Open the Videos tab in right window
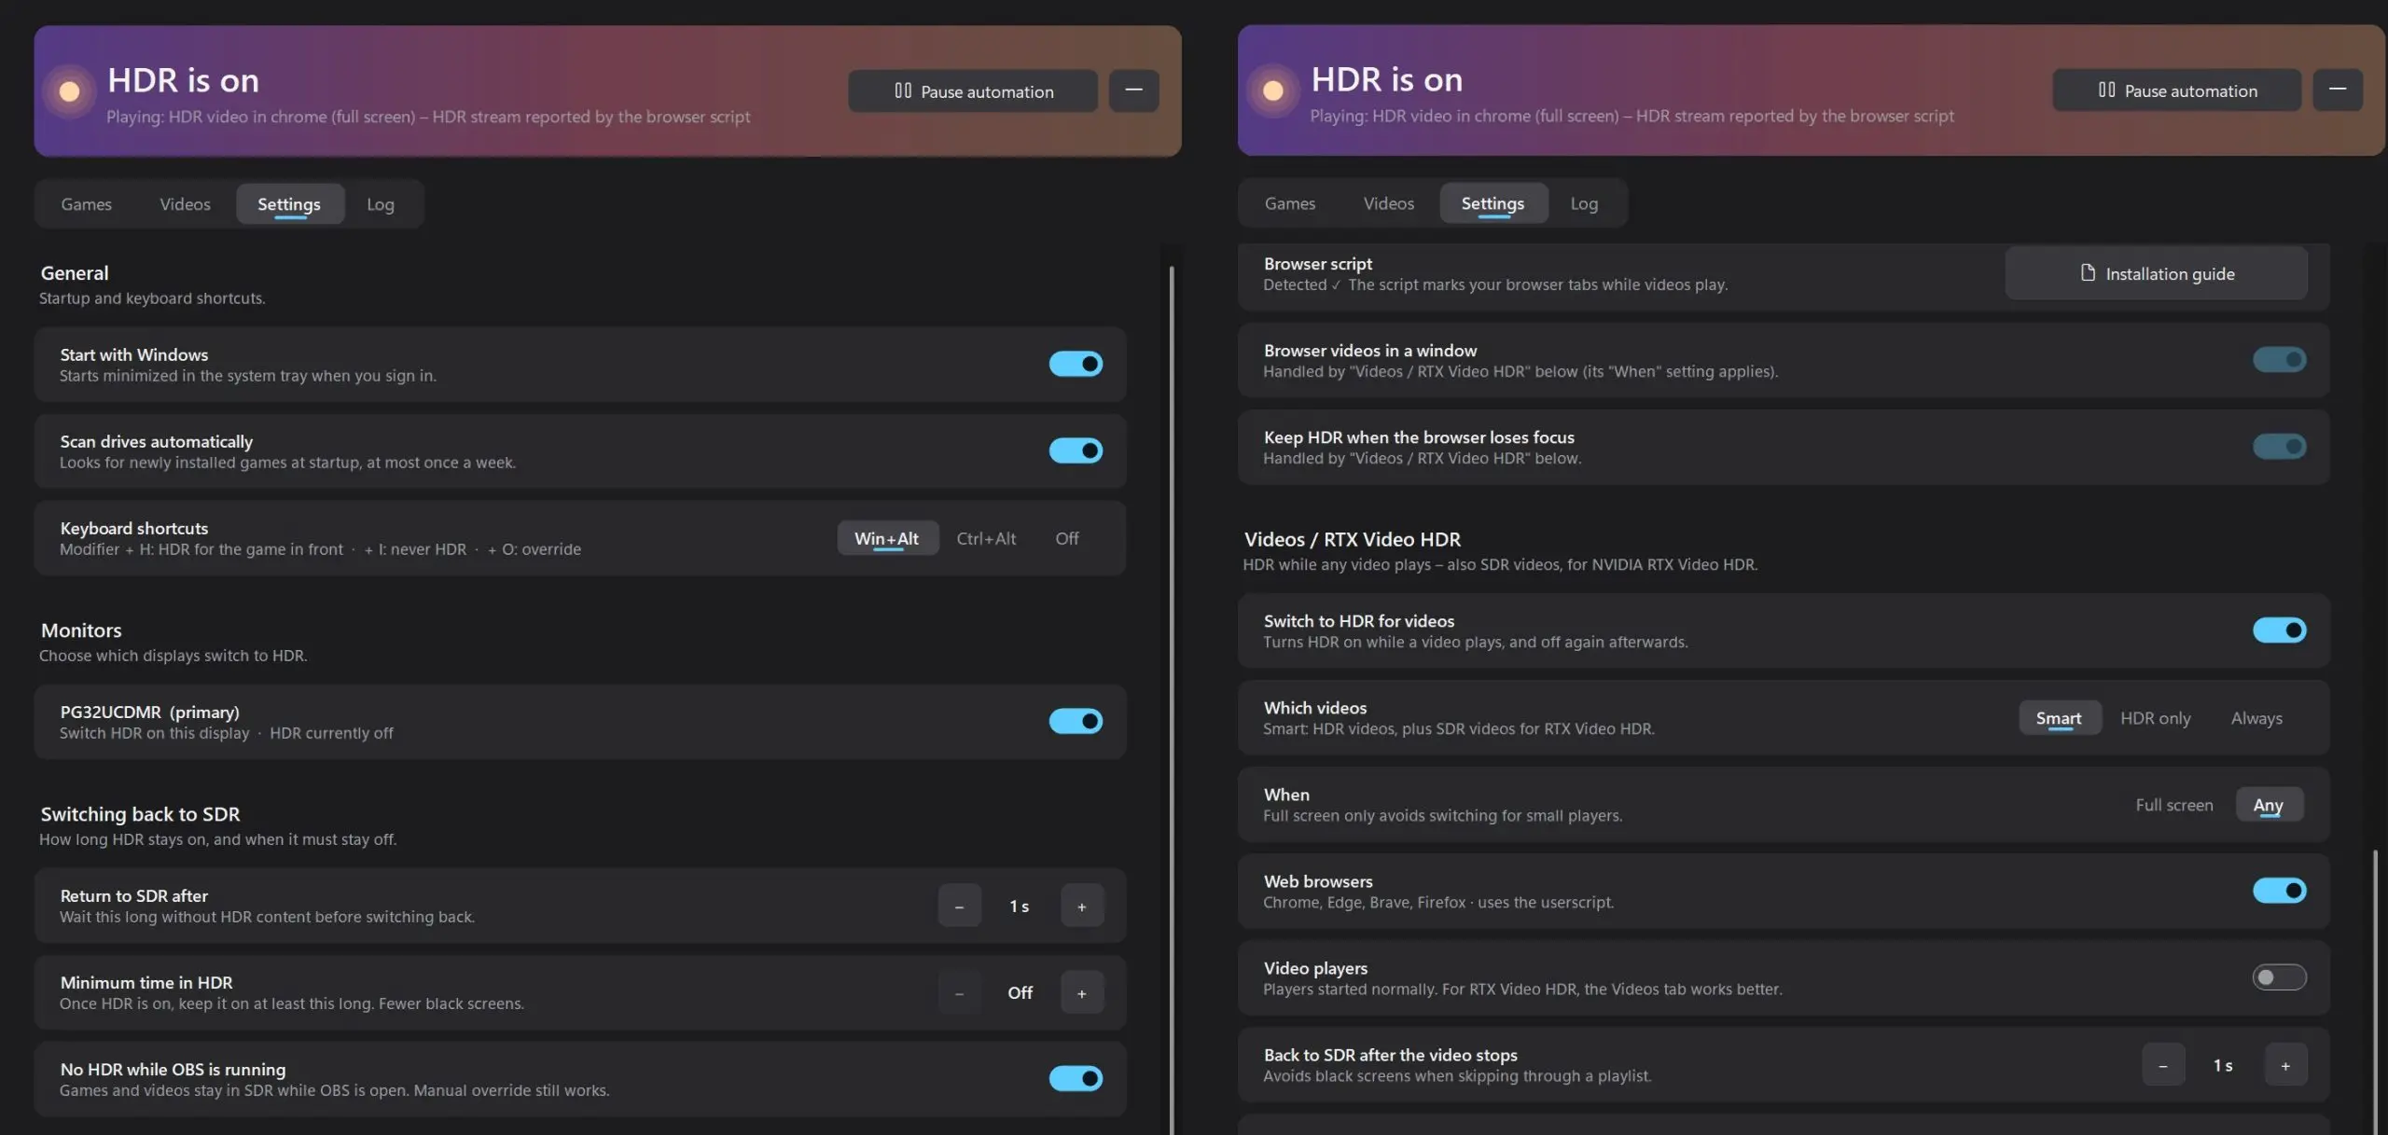Screen dimensions: 2388x1135 pos(1388,203)
